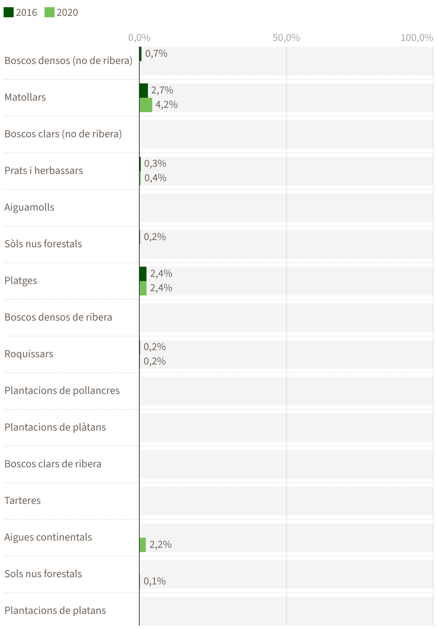Click the Boscos clars de ribera label
Viewport: 438px width, 629px height.
pos(53,464)
